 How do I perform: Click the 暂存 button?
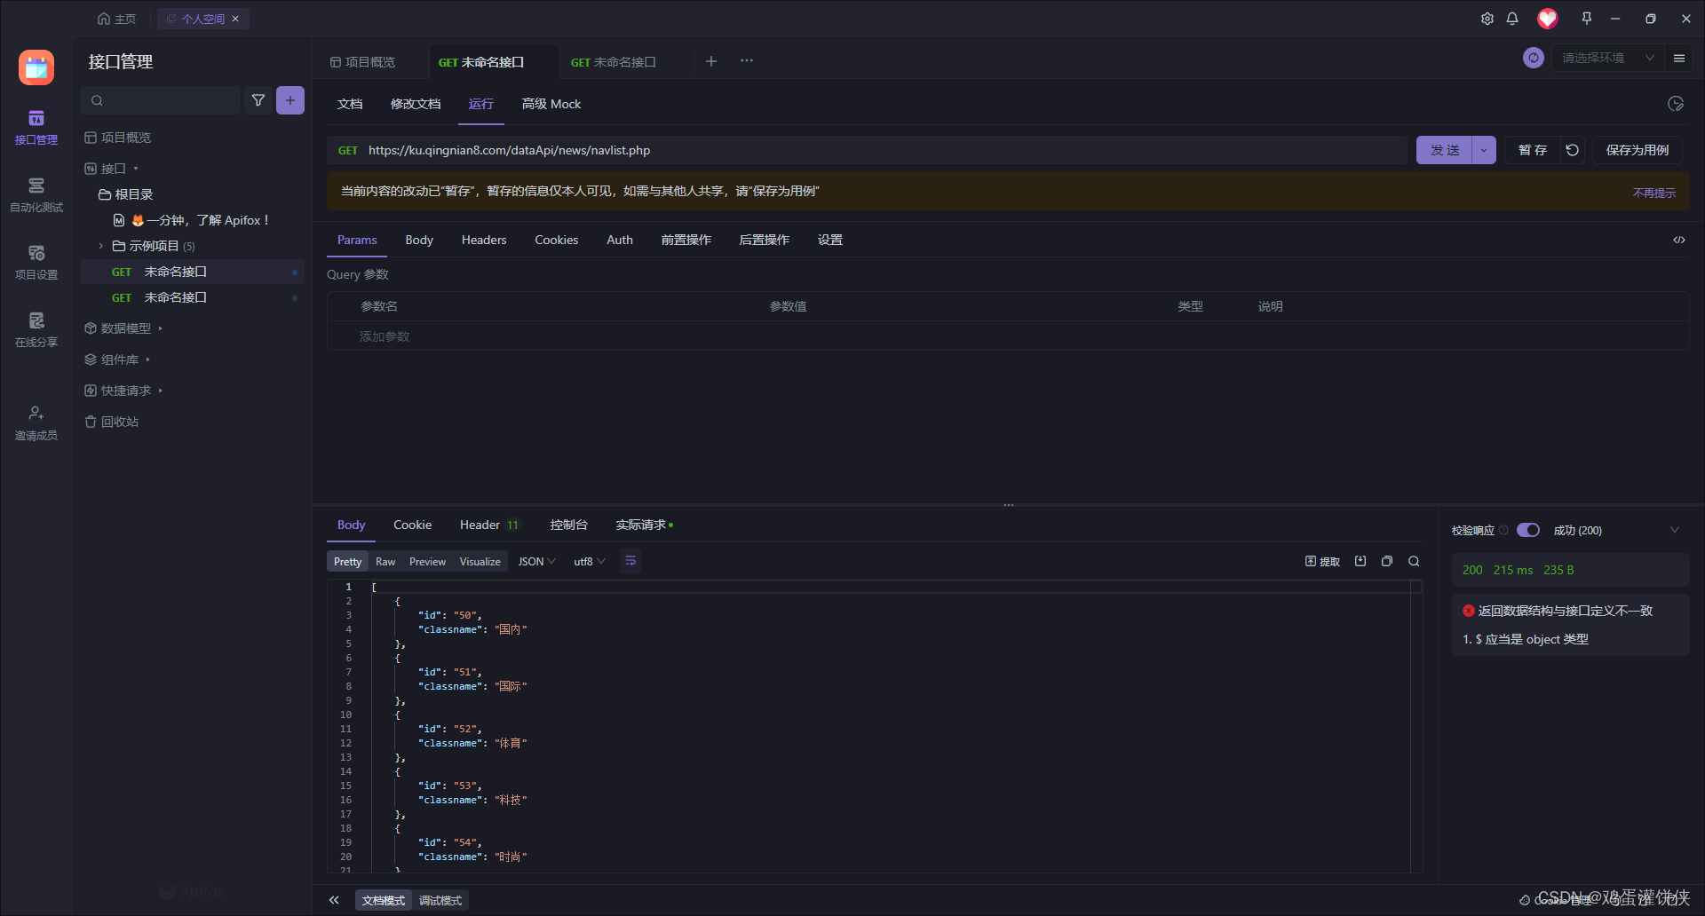tap(1533, 150)
